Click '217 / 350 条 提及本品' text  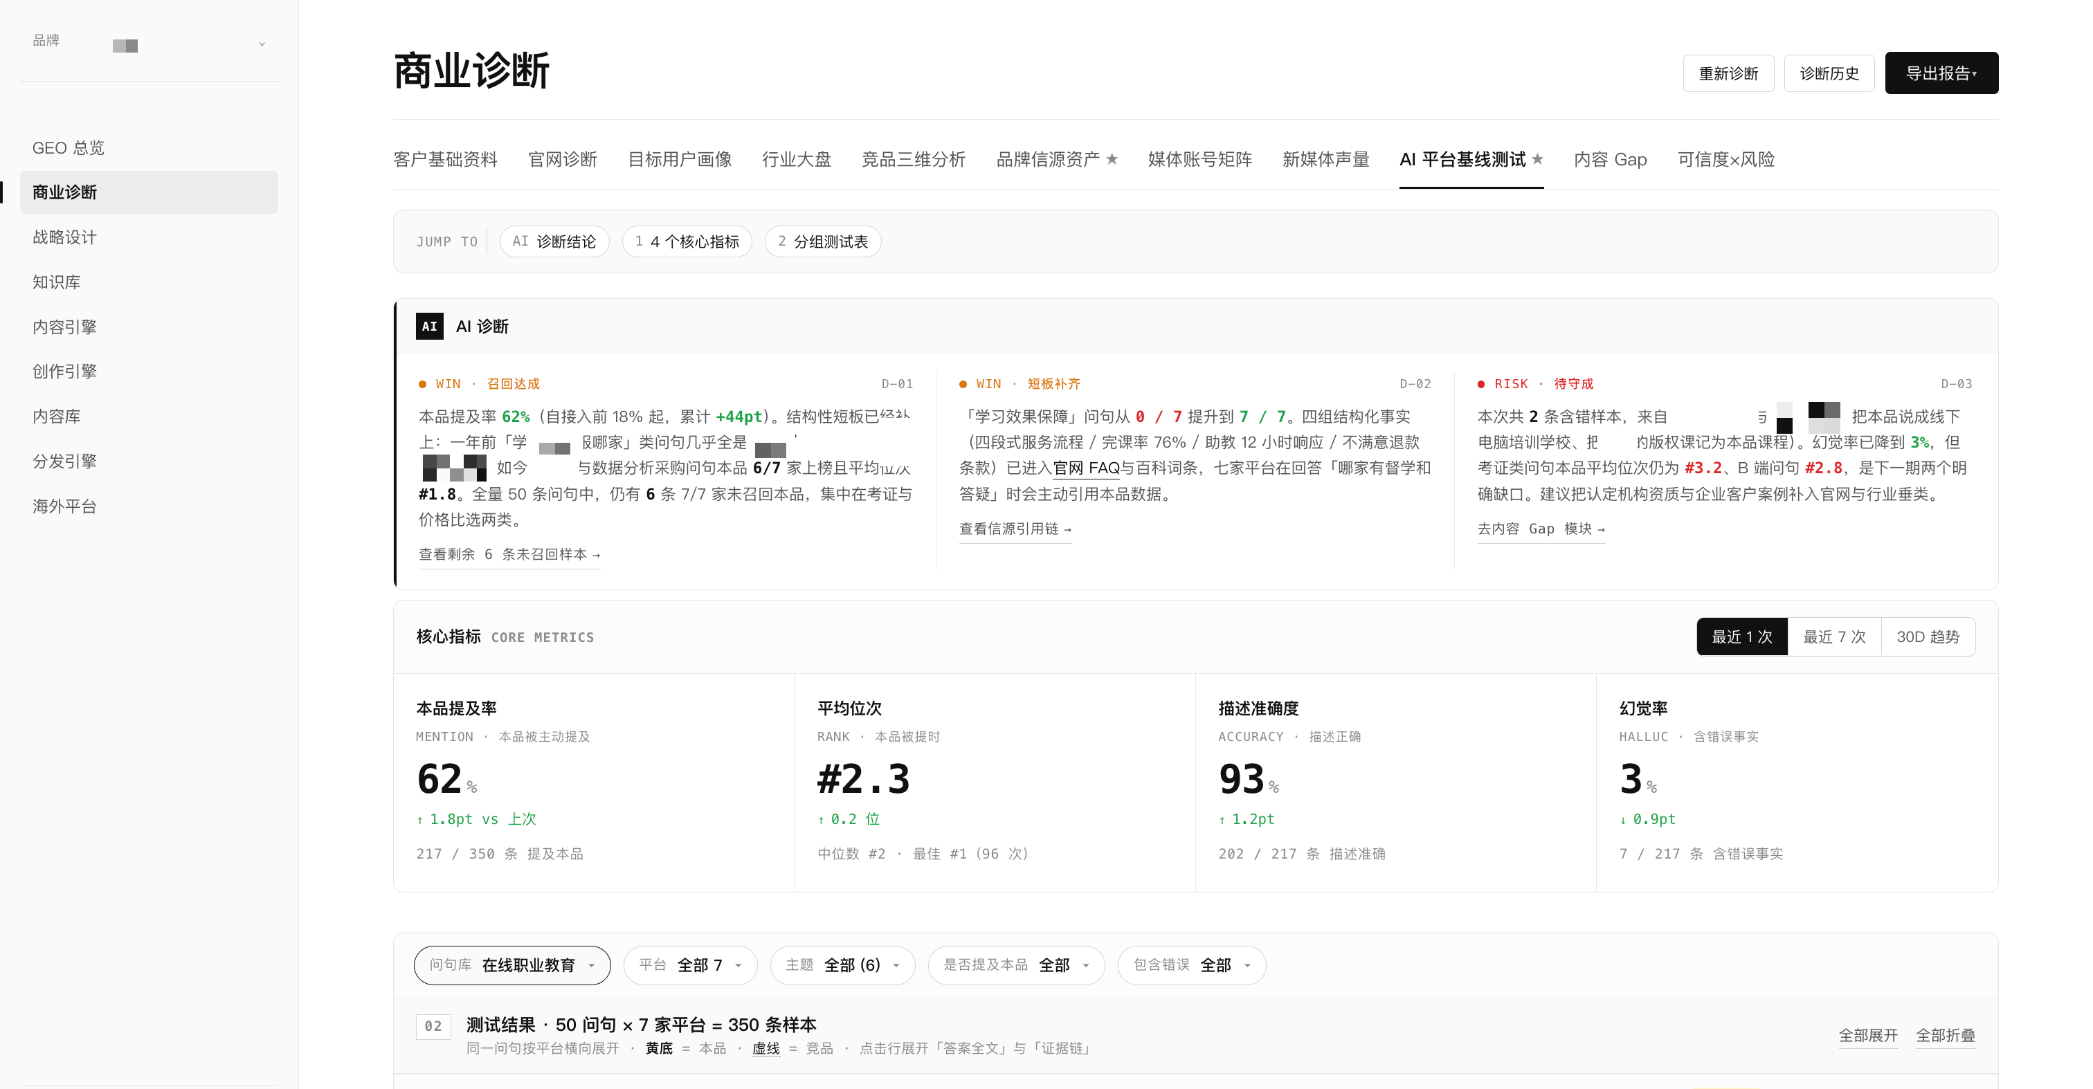(500, 854)
